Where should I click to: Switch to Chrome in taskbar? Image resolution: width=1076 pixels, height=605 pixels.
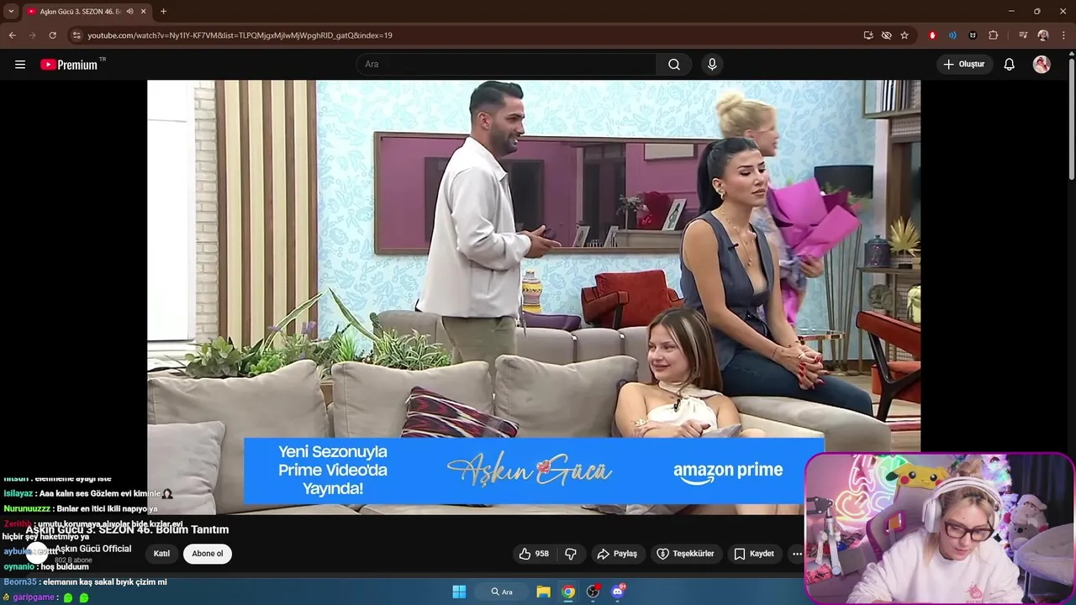click(x=569, y=592)
